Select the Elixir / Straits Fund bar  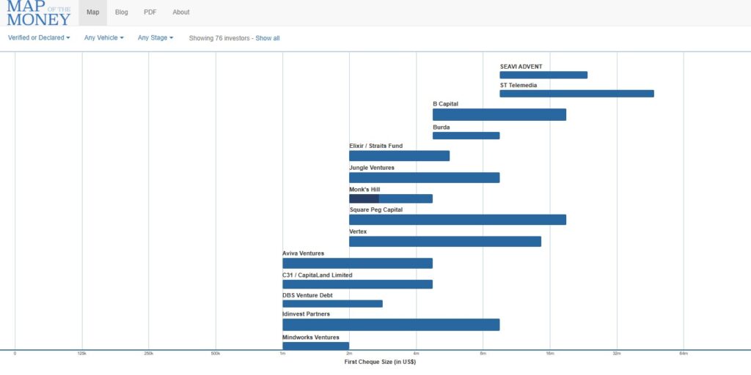click(x=400, y=156)
